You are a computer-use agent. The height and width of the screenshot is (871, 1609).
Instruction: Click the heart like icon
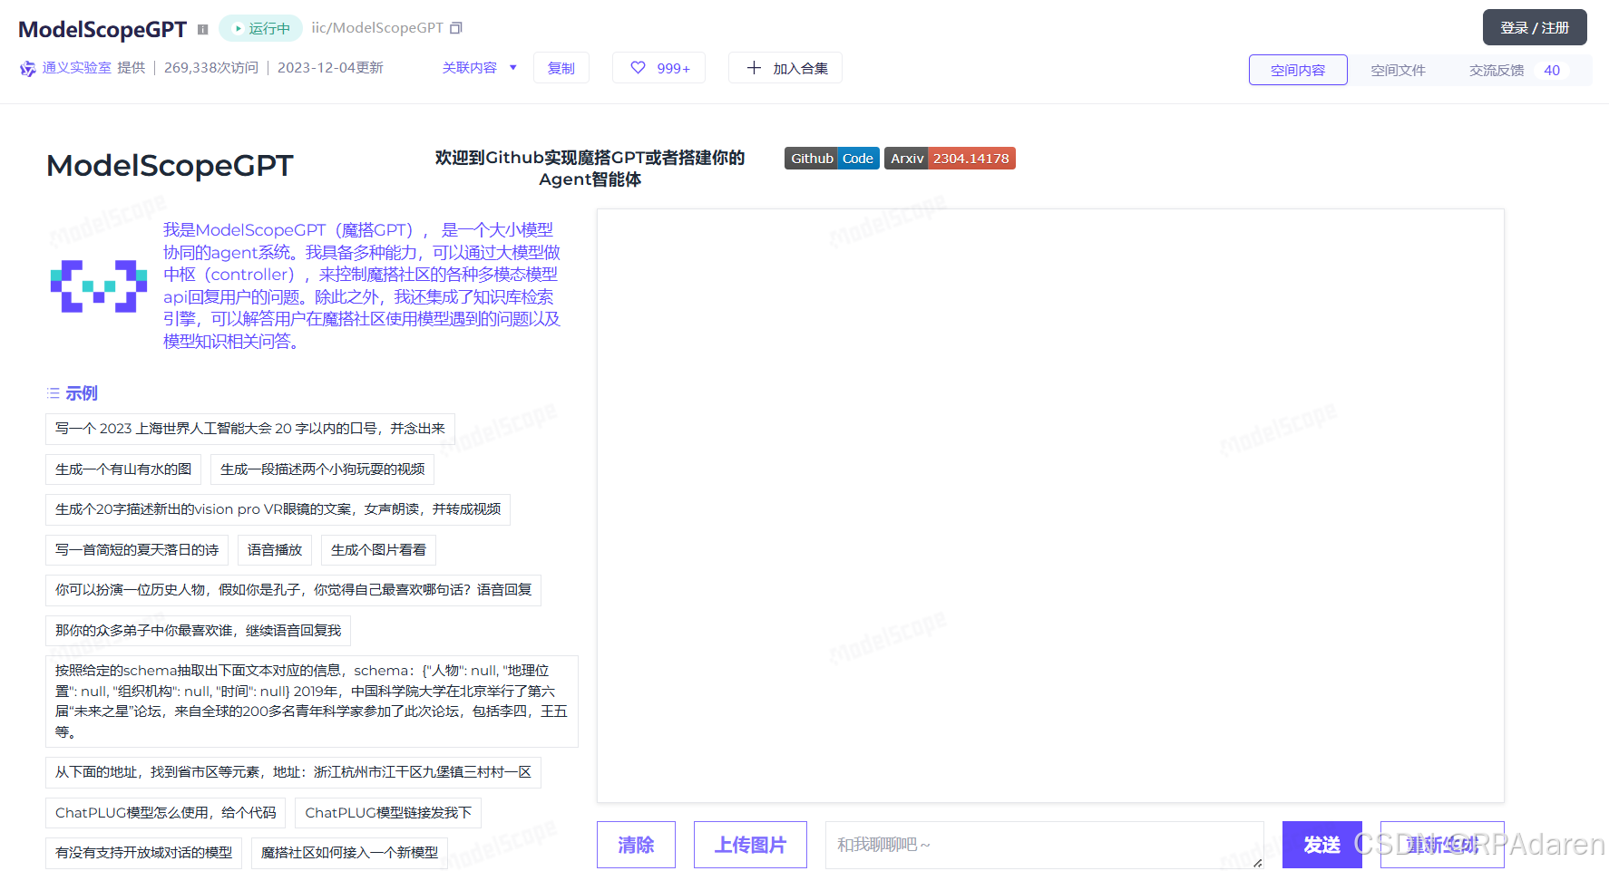[639, 68]
